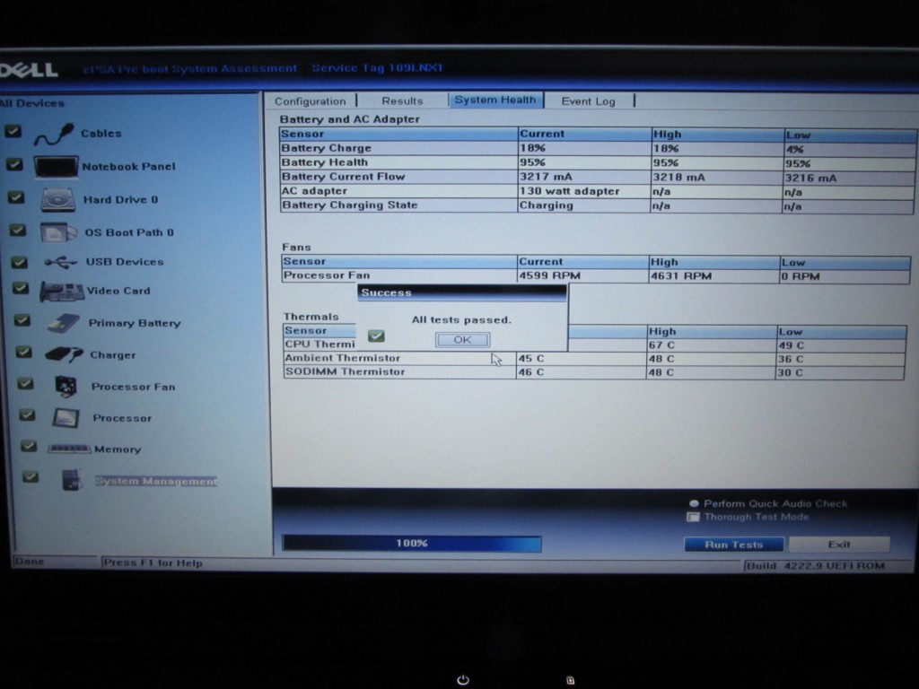Click the AC adapter row label
Image resolution: width=919 pixels, height=689 pixels.
(x=315, y=191)
